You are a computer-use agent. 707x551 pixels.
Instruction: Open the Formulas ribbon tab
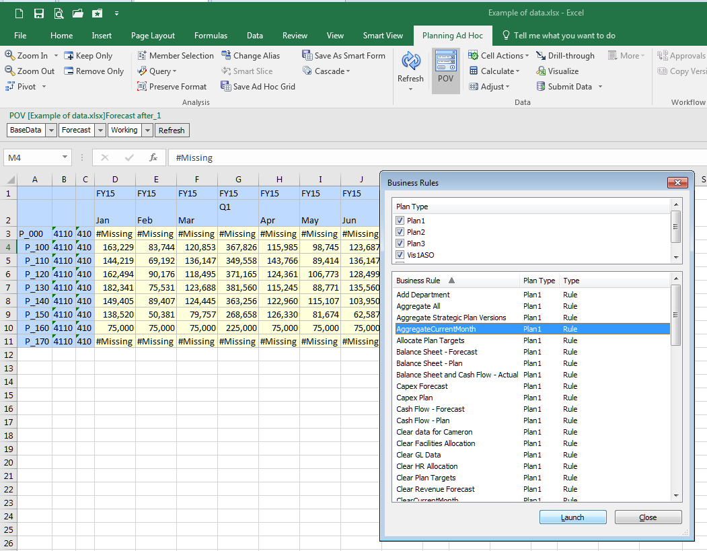point(211,36)
